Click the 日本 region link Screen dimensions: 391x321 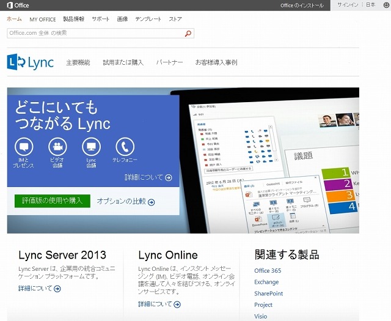(x=371, y=5)
